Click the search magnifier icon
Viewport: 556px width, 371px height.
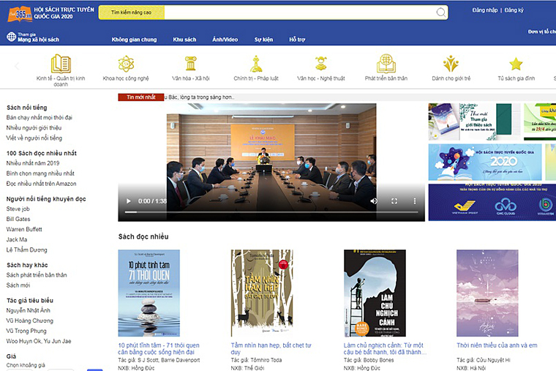tap(441, 12)
